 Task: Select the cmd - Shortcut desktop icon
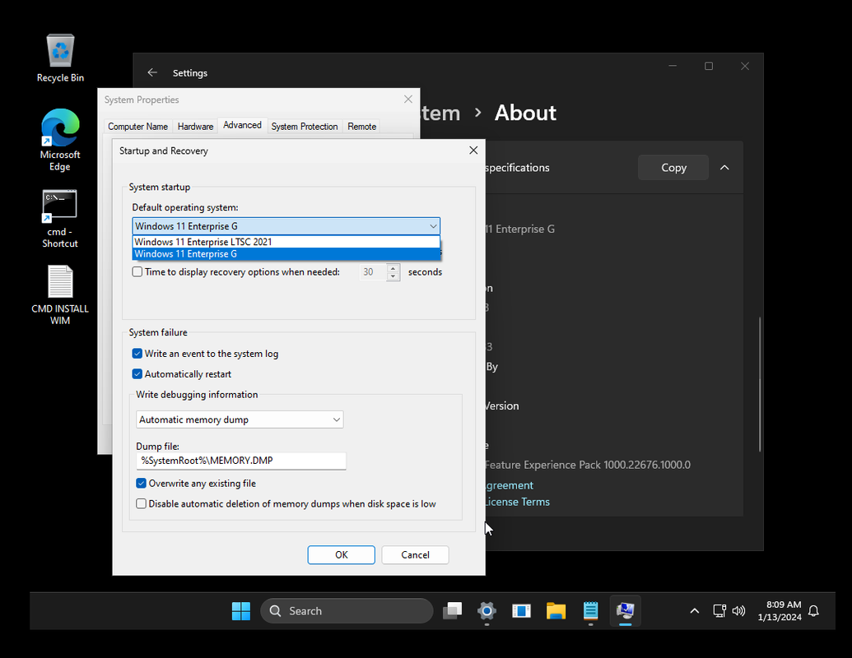pyautogui.click(x=60, y=218)
